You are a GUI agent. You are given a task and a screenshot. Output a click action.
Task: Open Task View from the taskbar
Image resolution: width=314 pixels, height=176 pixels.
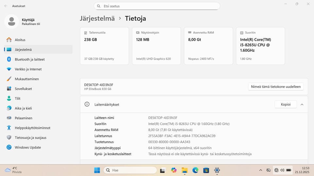tap(163, 170)
